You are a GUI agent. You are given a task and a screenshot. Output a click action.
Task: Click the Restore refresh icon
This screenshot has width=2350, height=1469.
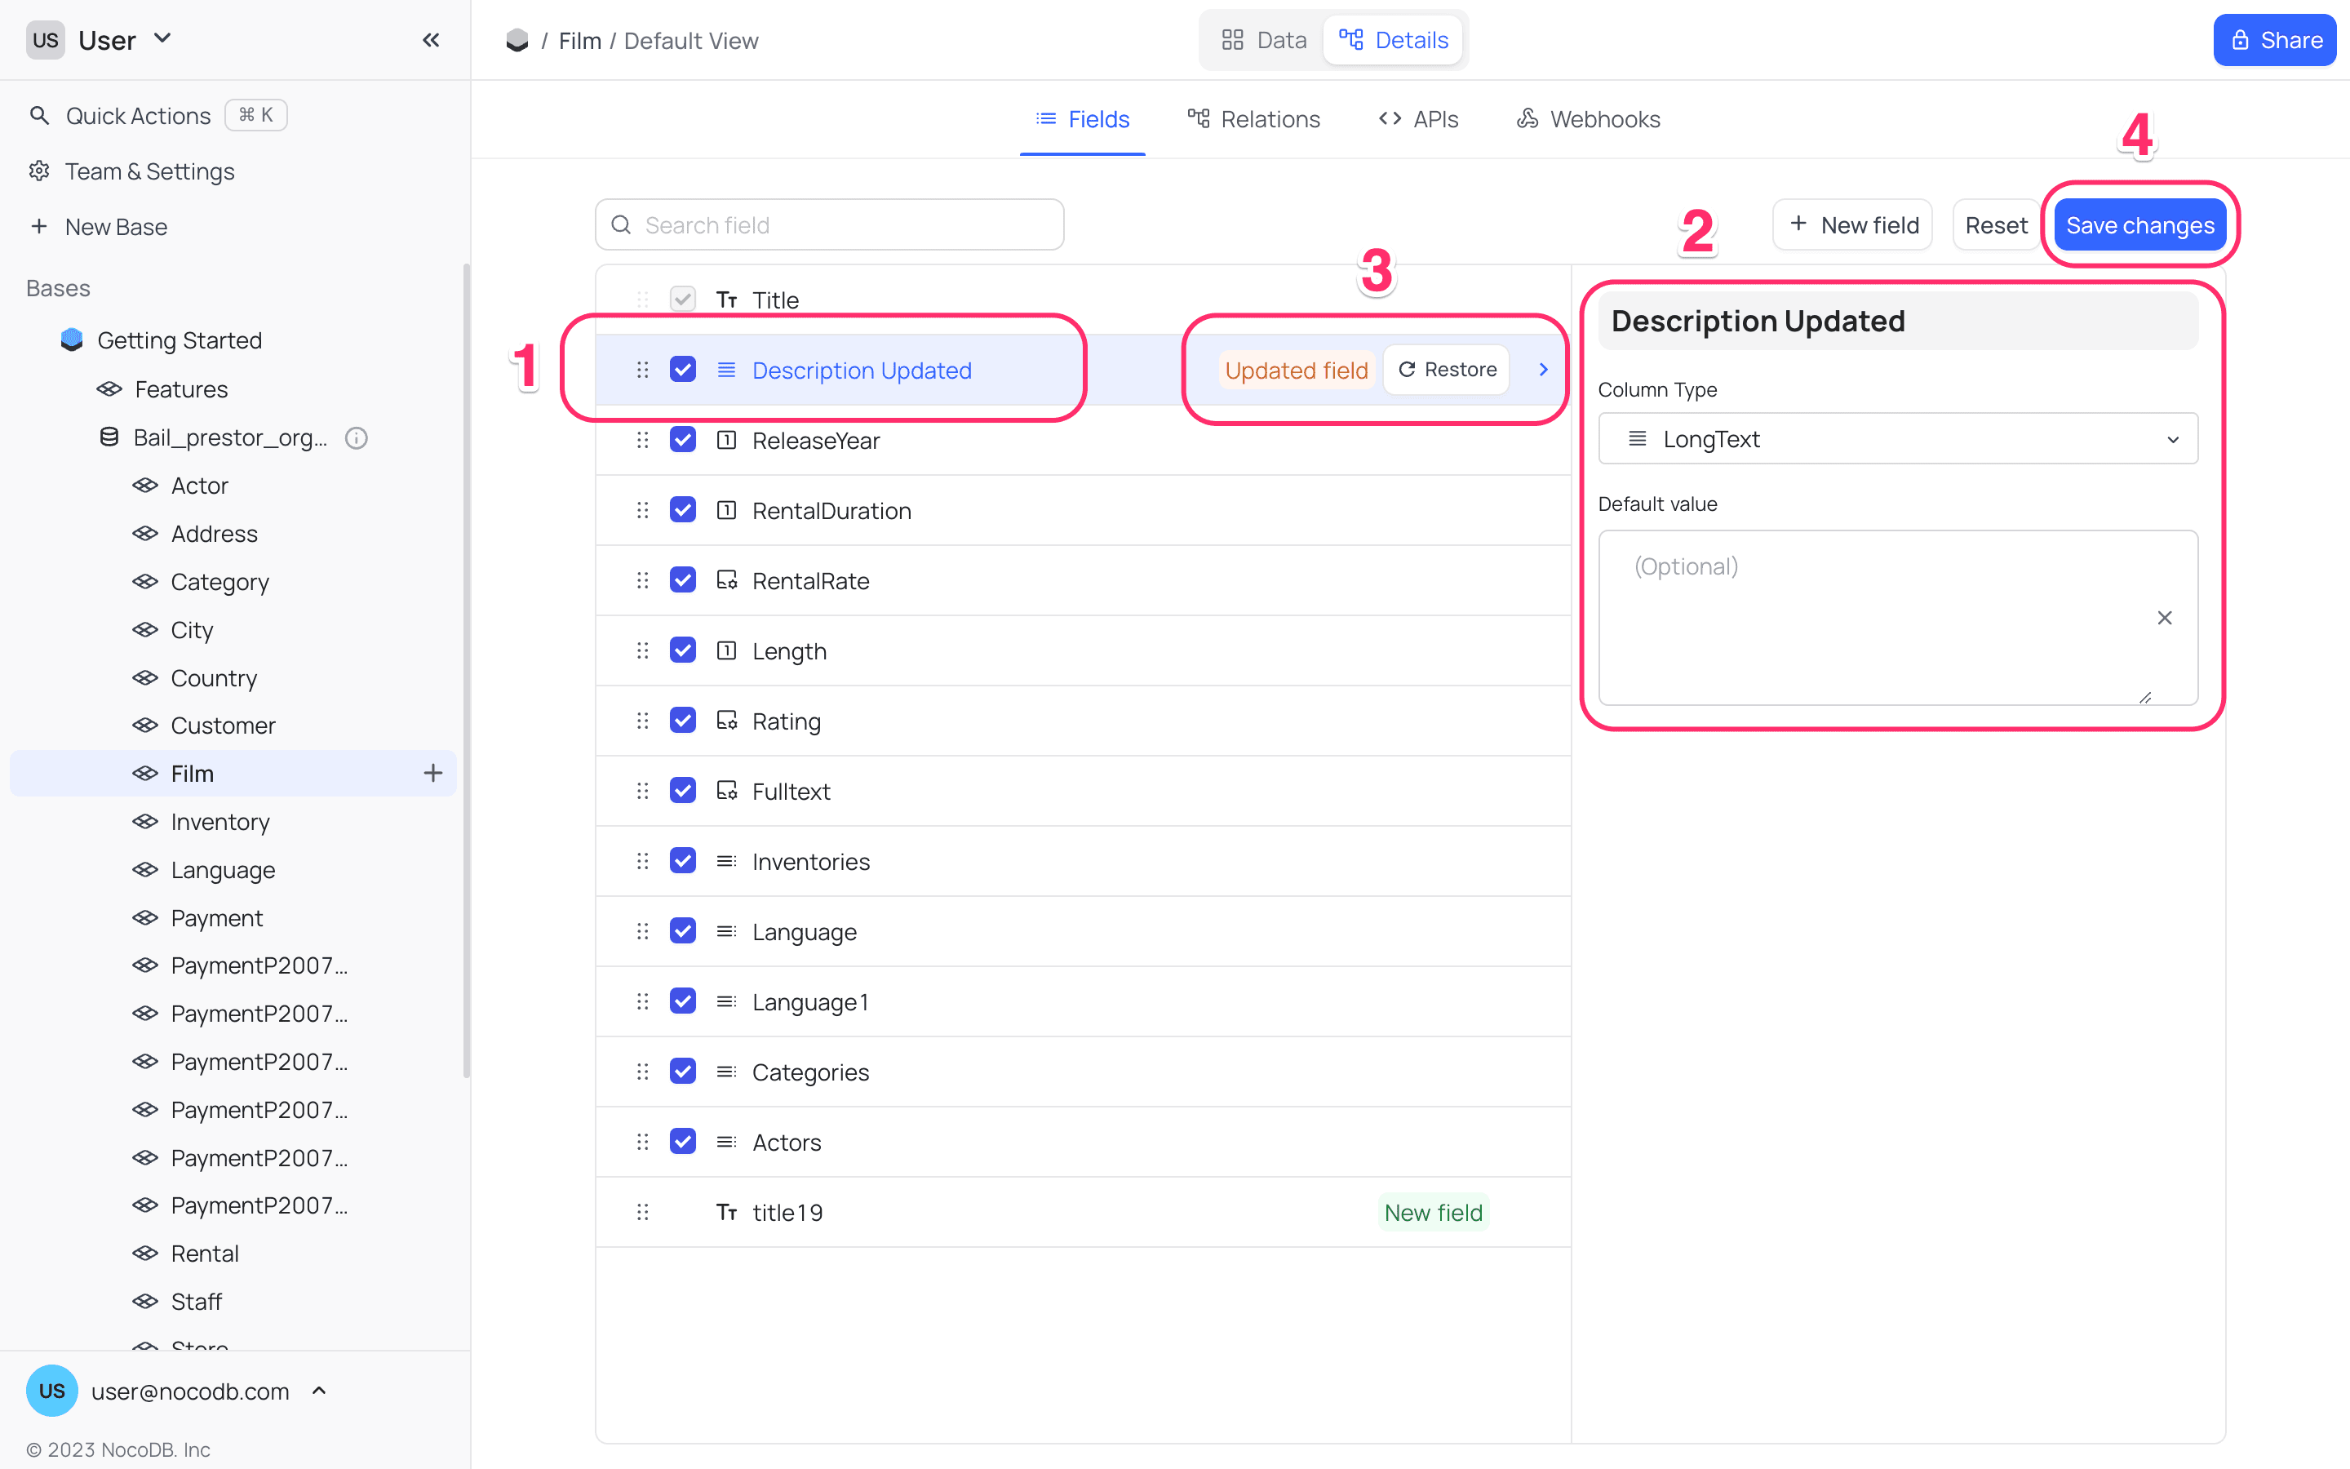[1406, 369]
